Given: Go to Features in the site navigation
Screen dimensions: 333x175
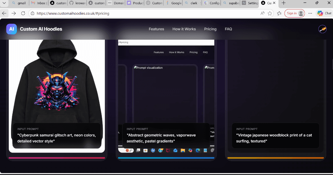Looking at the screenshot, I should (x=156, y=29).
